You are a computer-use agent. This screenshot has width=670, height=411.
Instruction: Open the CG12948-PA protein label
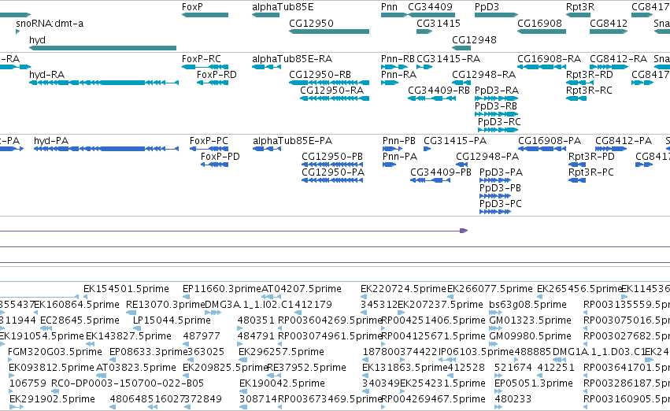tap(487, 157)
